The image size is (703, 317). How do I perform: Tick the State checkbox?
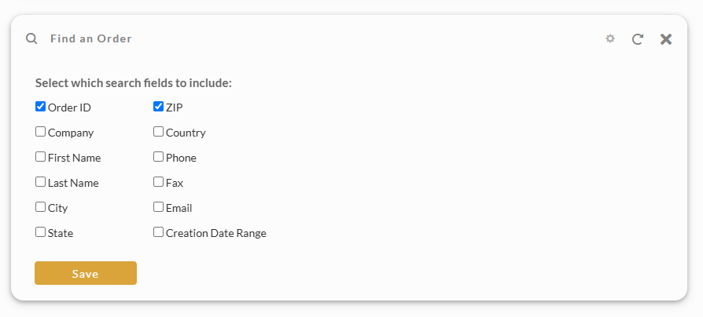coord(40,231)
